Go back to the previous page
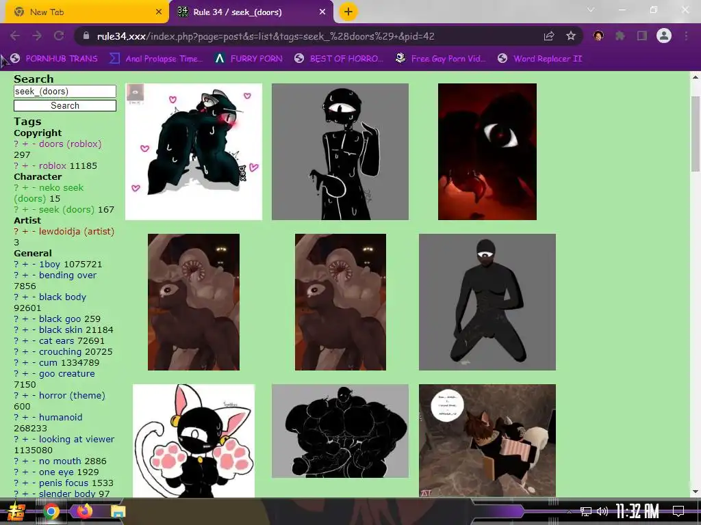 15,36
